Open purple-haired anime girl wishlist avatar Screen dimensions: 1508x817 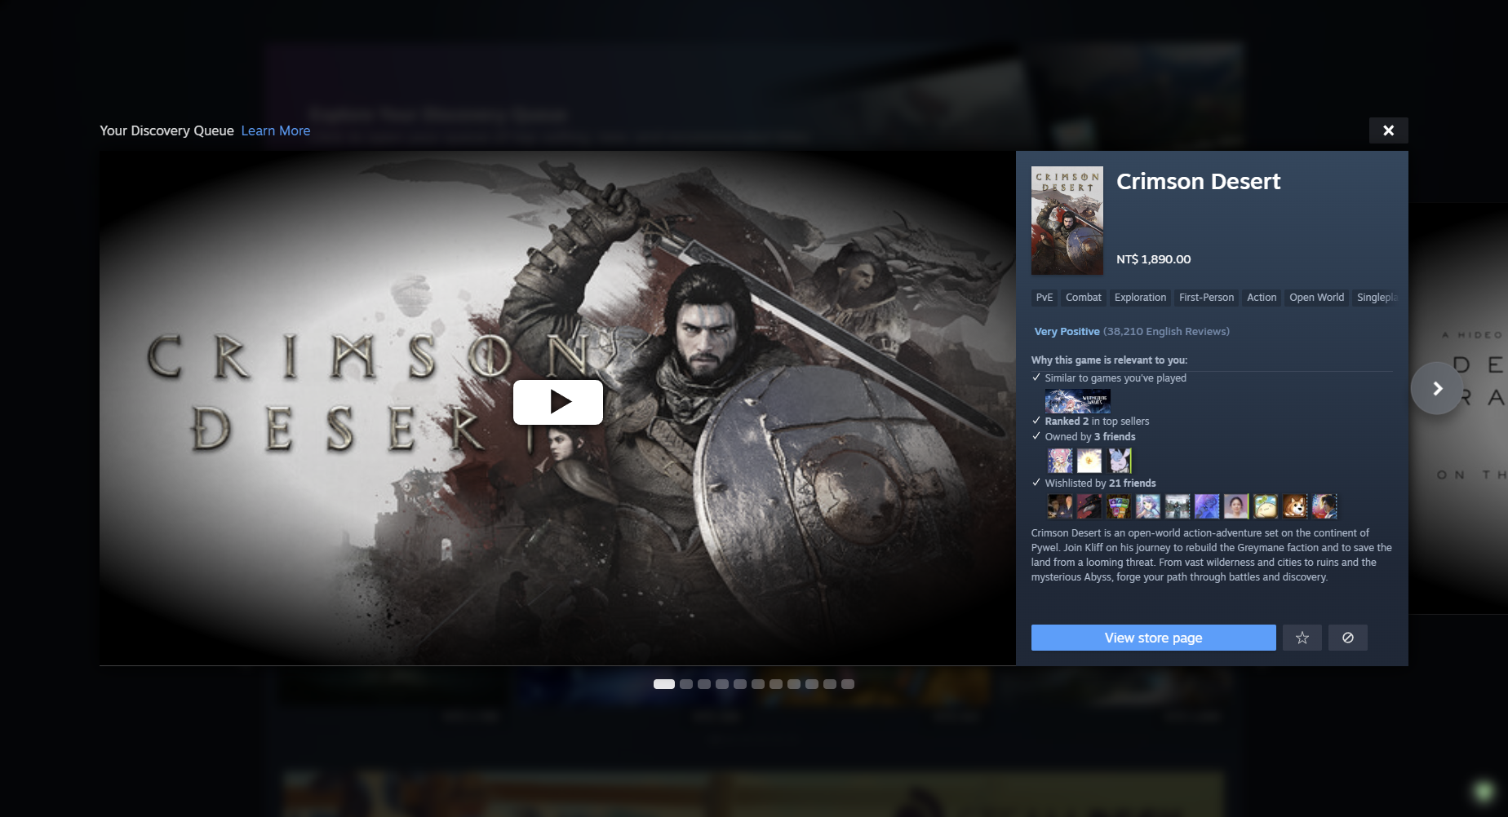click(x=1148, y=506)
